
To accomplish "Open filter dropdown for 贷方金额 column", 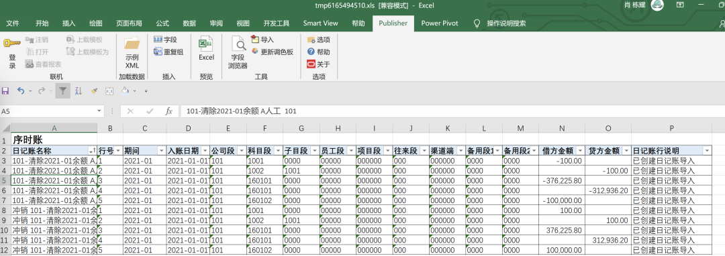I will 626,151.
